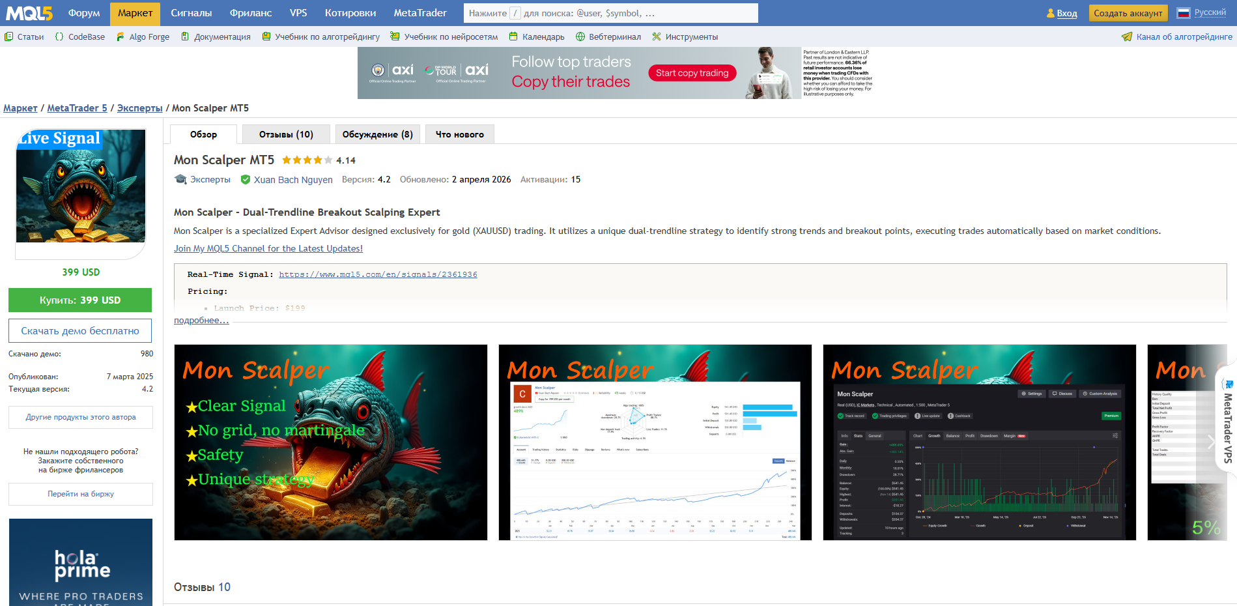Click the user icon next to Вход
The width and height of the screenshot is (1237, 606).
1051,13
